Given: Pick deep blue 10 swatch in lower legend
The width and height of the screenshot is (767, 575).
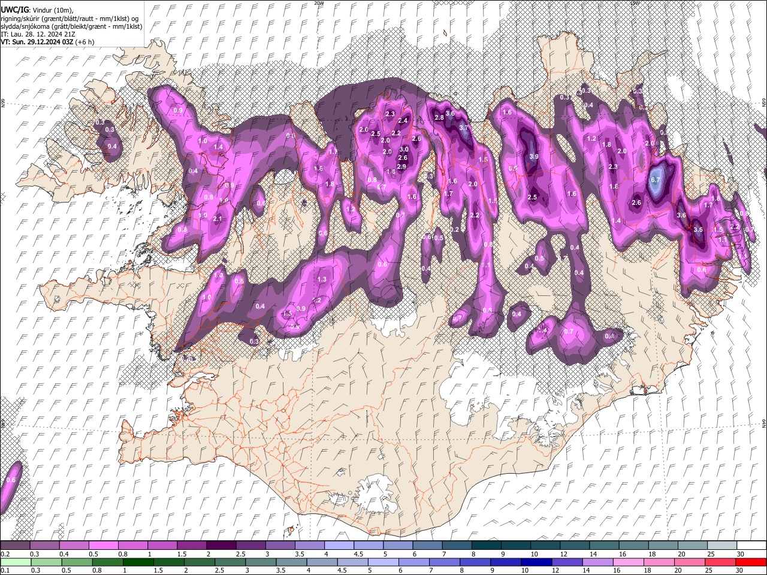Looking at the screenshot, I should click(x=537, y=562).
